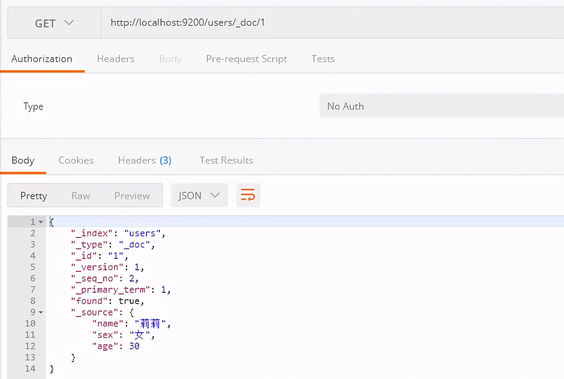This screenshot has width=564, height=379.
Task: Click the "_seq_no" key text
Action: coord(95,279)
